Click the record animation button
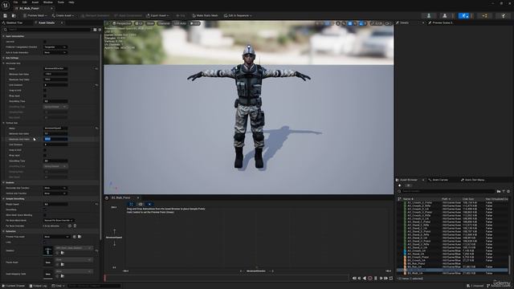This screenshot has height=289, width=514. tap(370, 279)
